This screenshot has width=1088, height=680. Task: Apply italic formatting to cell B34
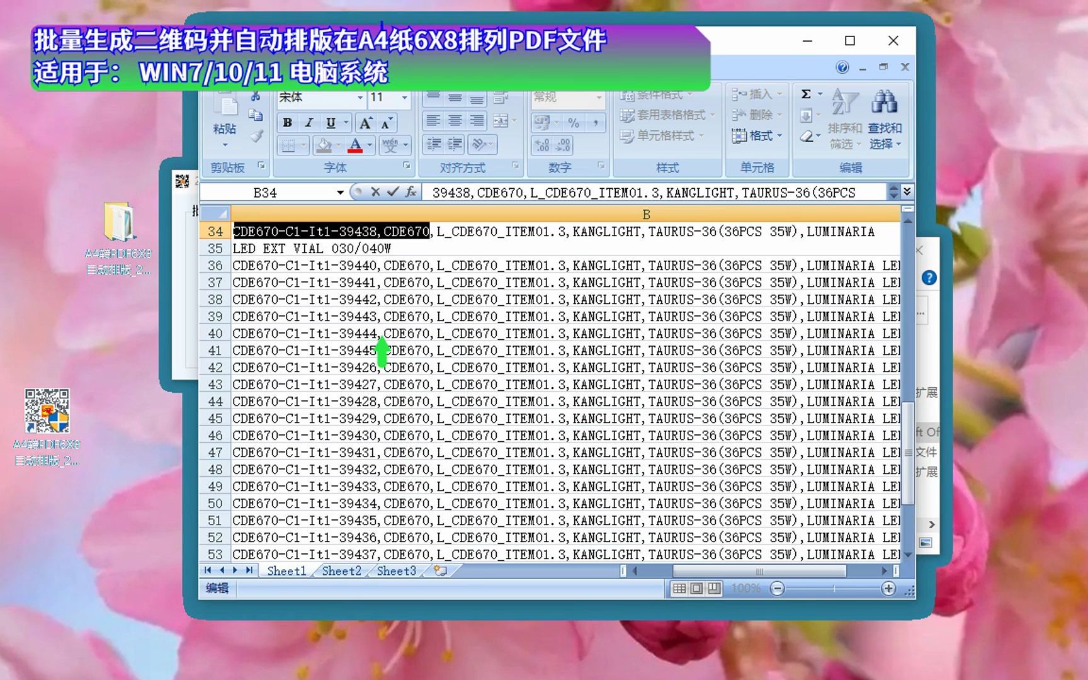[309, 123]
